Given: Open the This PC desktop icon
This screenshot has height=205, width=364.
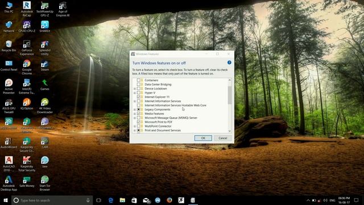Looking at the screenshot, I should 9,7.
